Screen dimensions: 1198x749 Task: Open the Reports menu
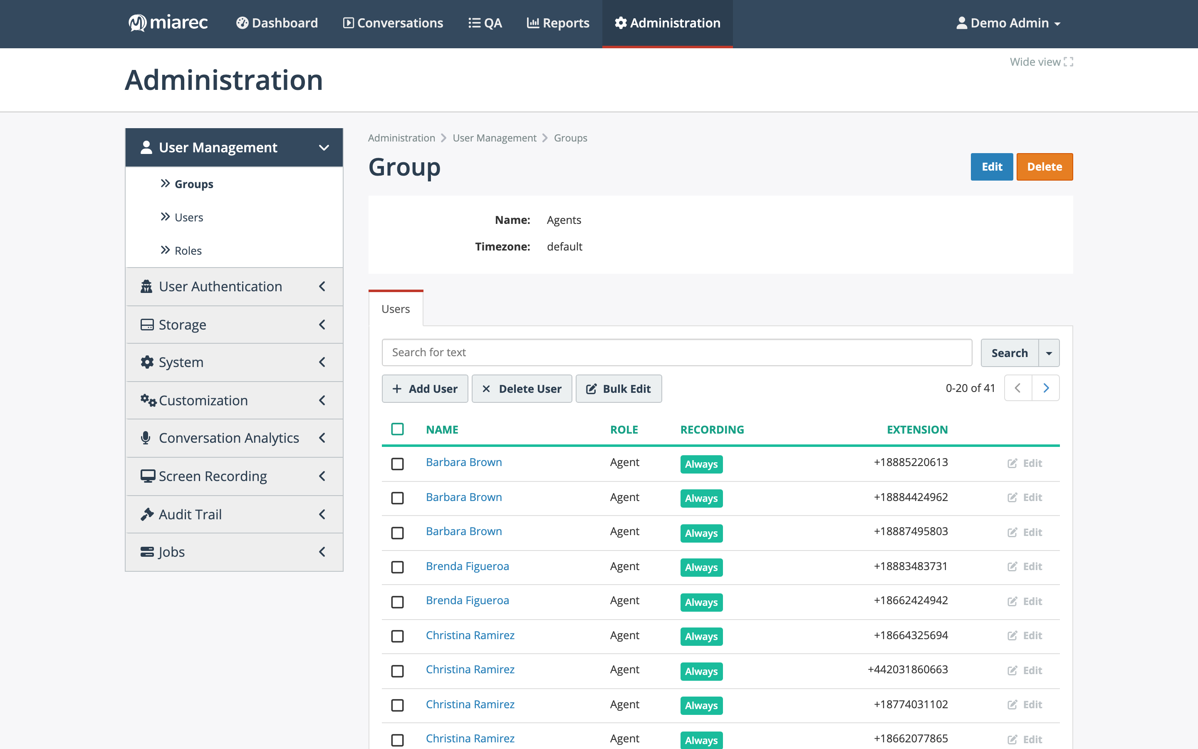tap(558, 23)
